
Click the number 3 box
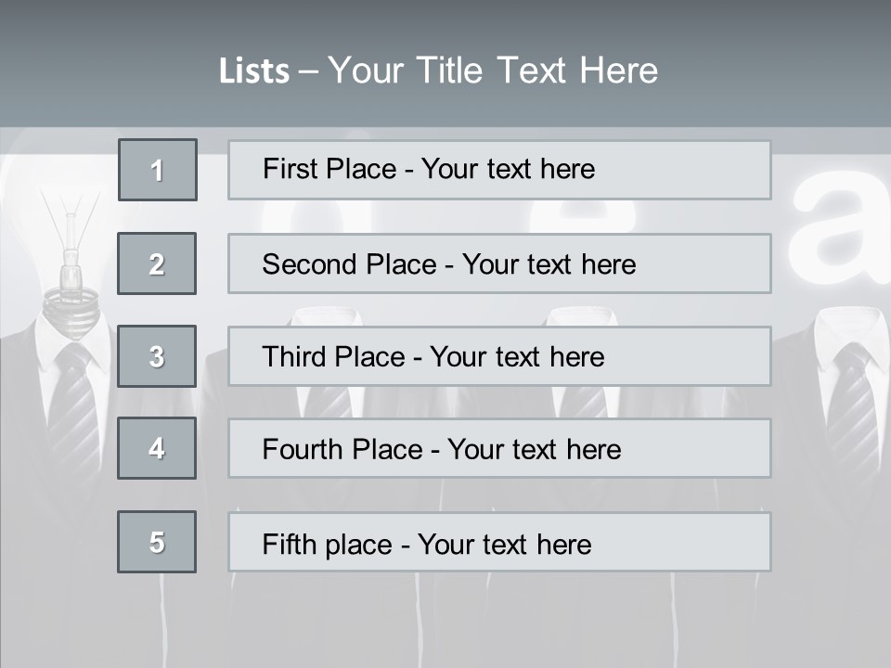coord(157,356)
